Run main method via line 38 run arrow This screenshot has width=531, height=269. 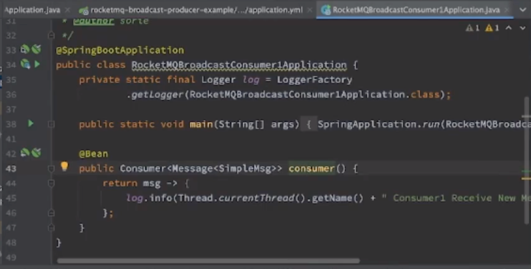point(30,124)
